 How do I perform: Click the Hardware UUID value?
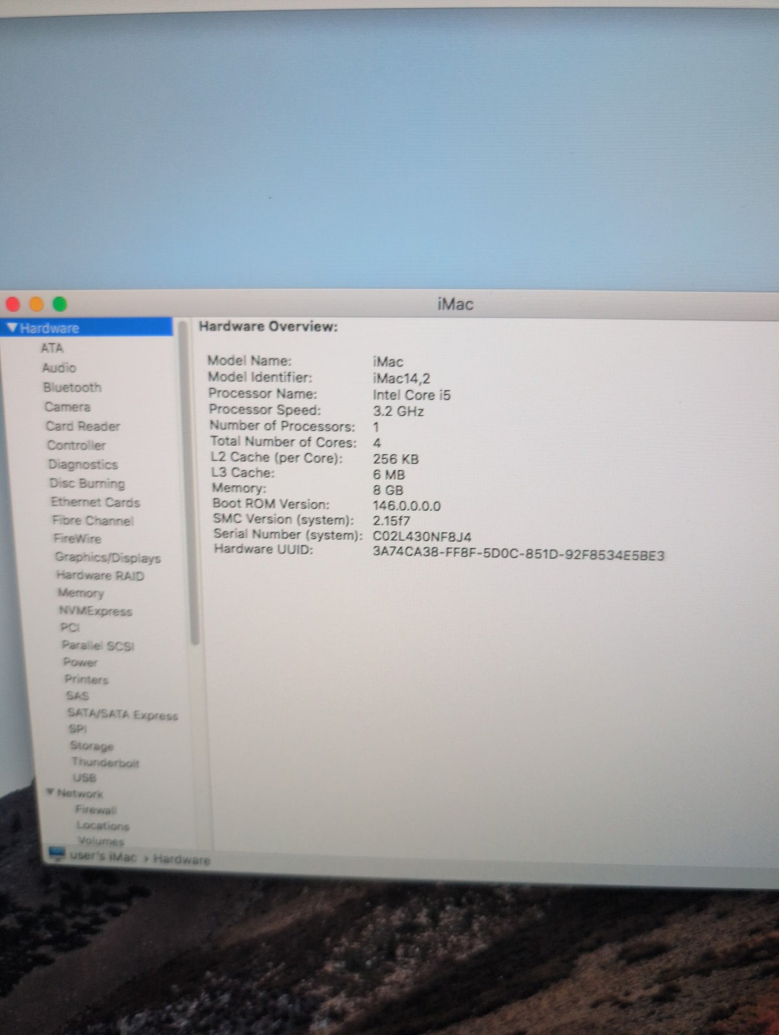click(x=519, y=555)
